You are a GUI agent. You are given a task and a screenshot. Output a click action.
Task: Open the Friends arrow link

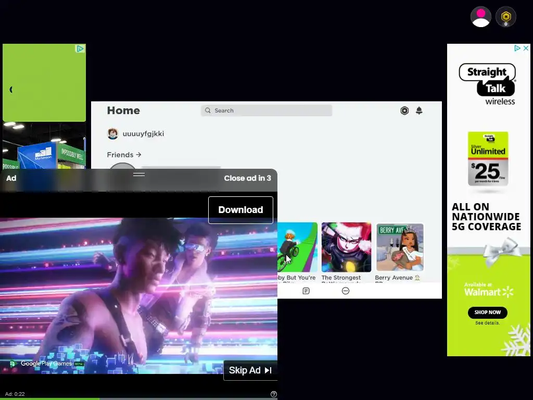[x=124, y=155]
